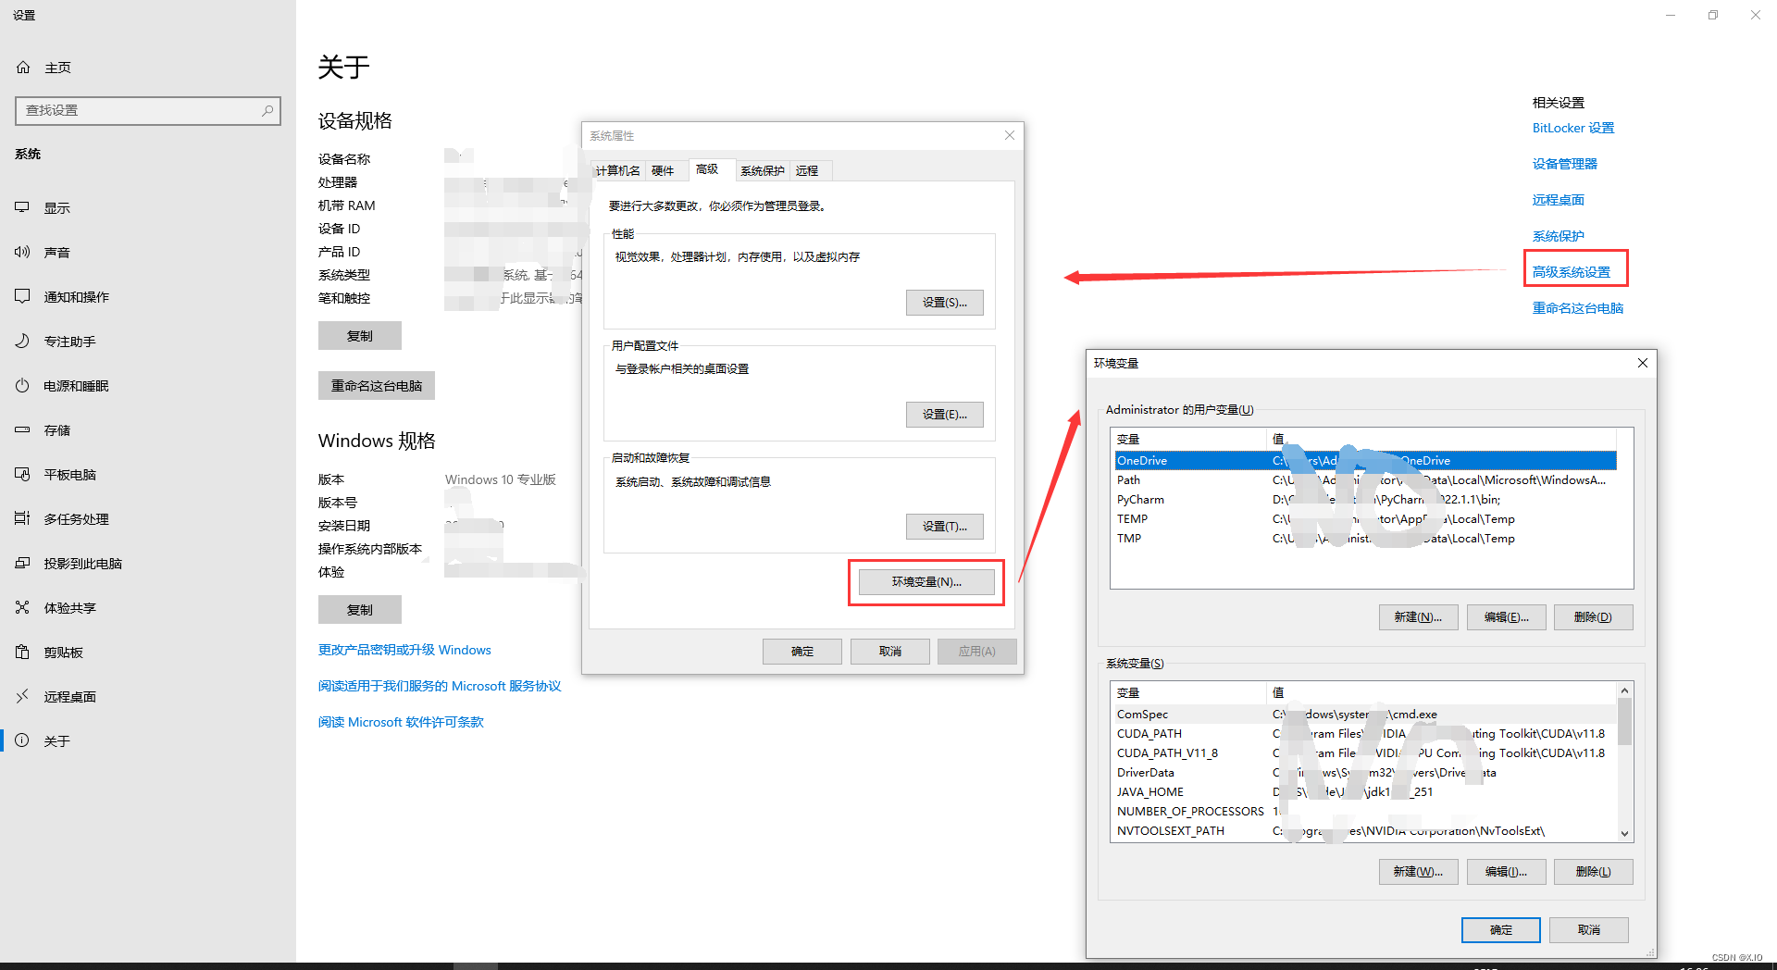Delete selected system variable Delete(L)
Viewport: 1777px width, 970px height.
point(1593,872)
